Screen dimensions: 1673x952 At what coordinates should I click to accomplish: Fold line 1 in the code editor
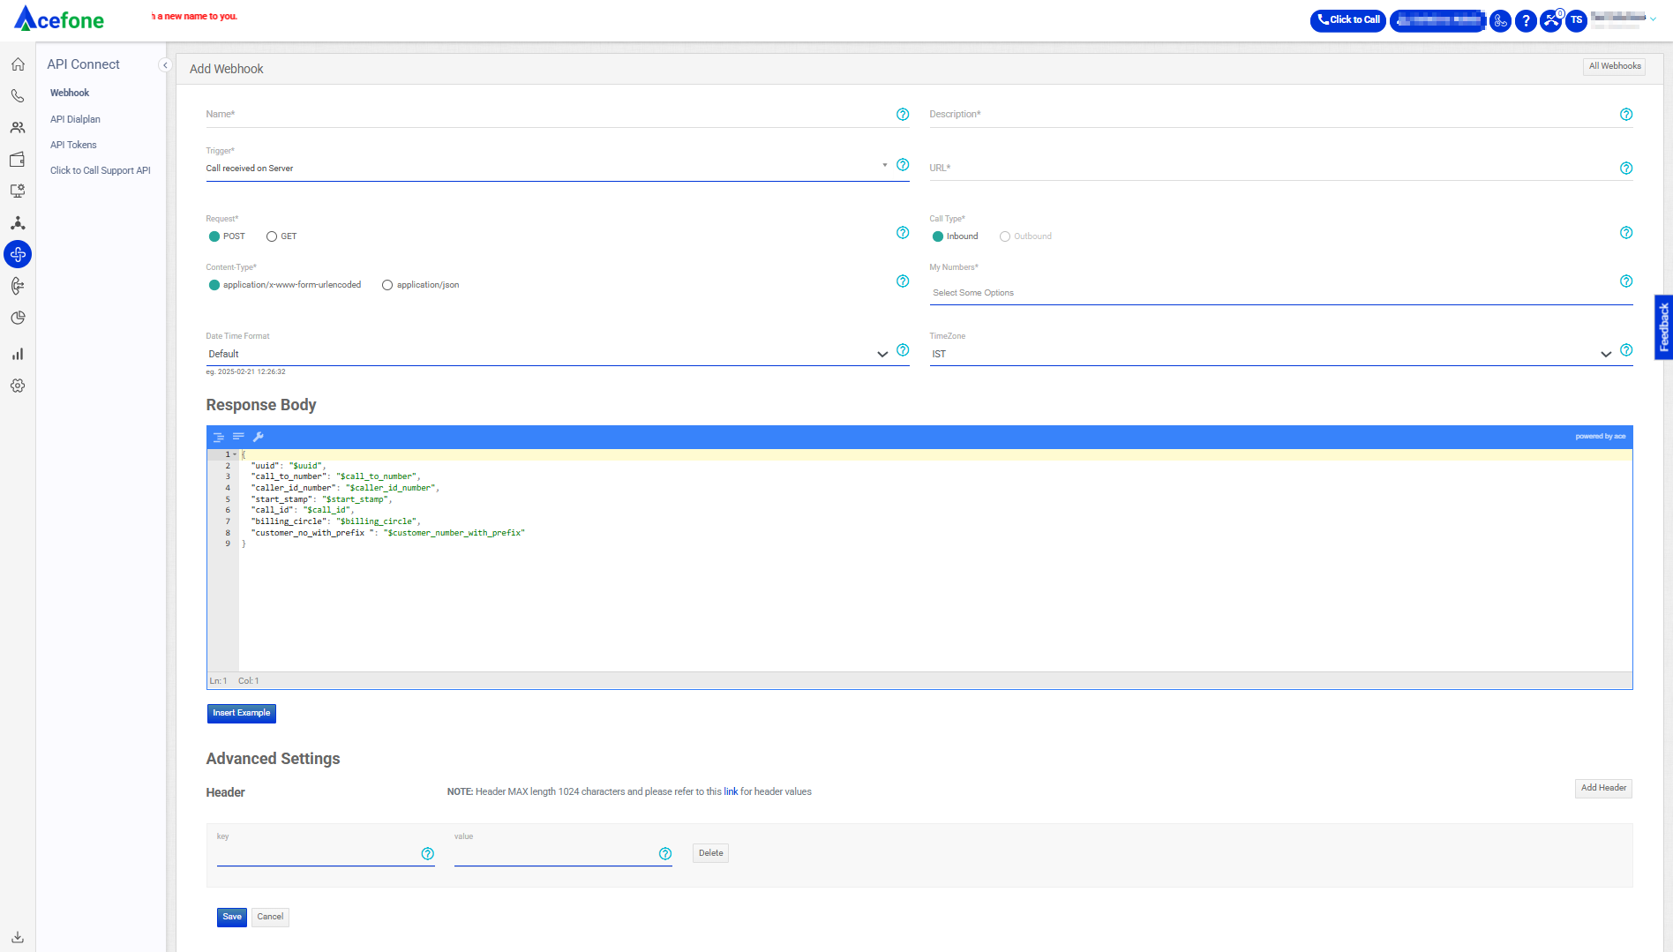235,455
